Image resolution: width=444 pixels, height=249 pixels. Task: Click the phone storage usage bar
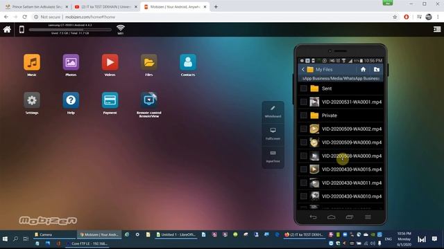click(70, 29)
